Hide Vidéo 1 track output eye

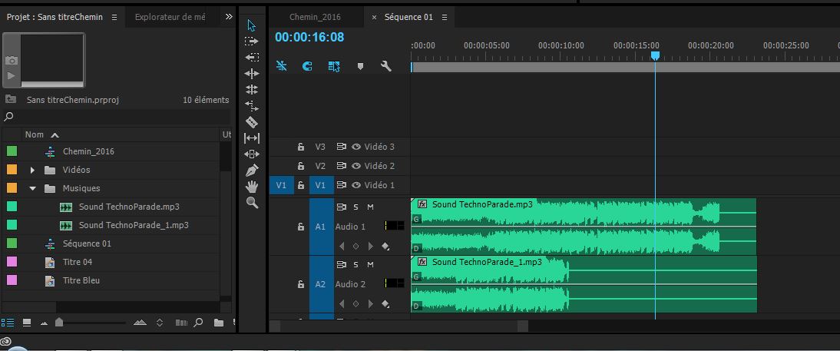356,185
